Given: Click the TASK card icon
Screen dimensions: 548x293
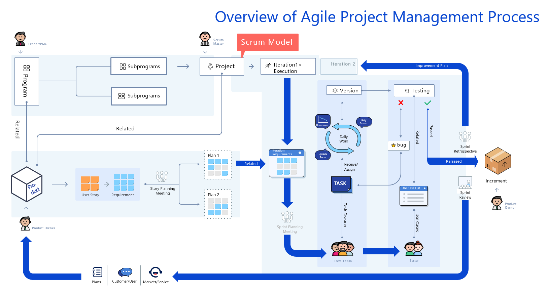Looking at the screenshot, I should 341,184.
